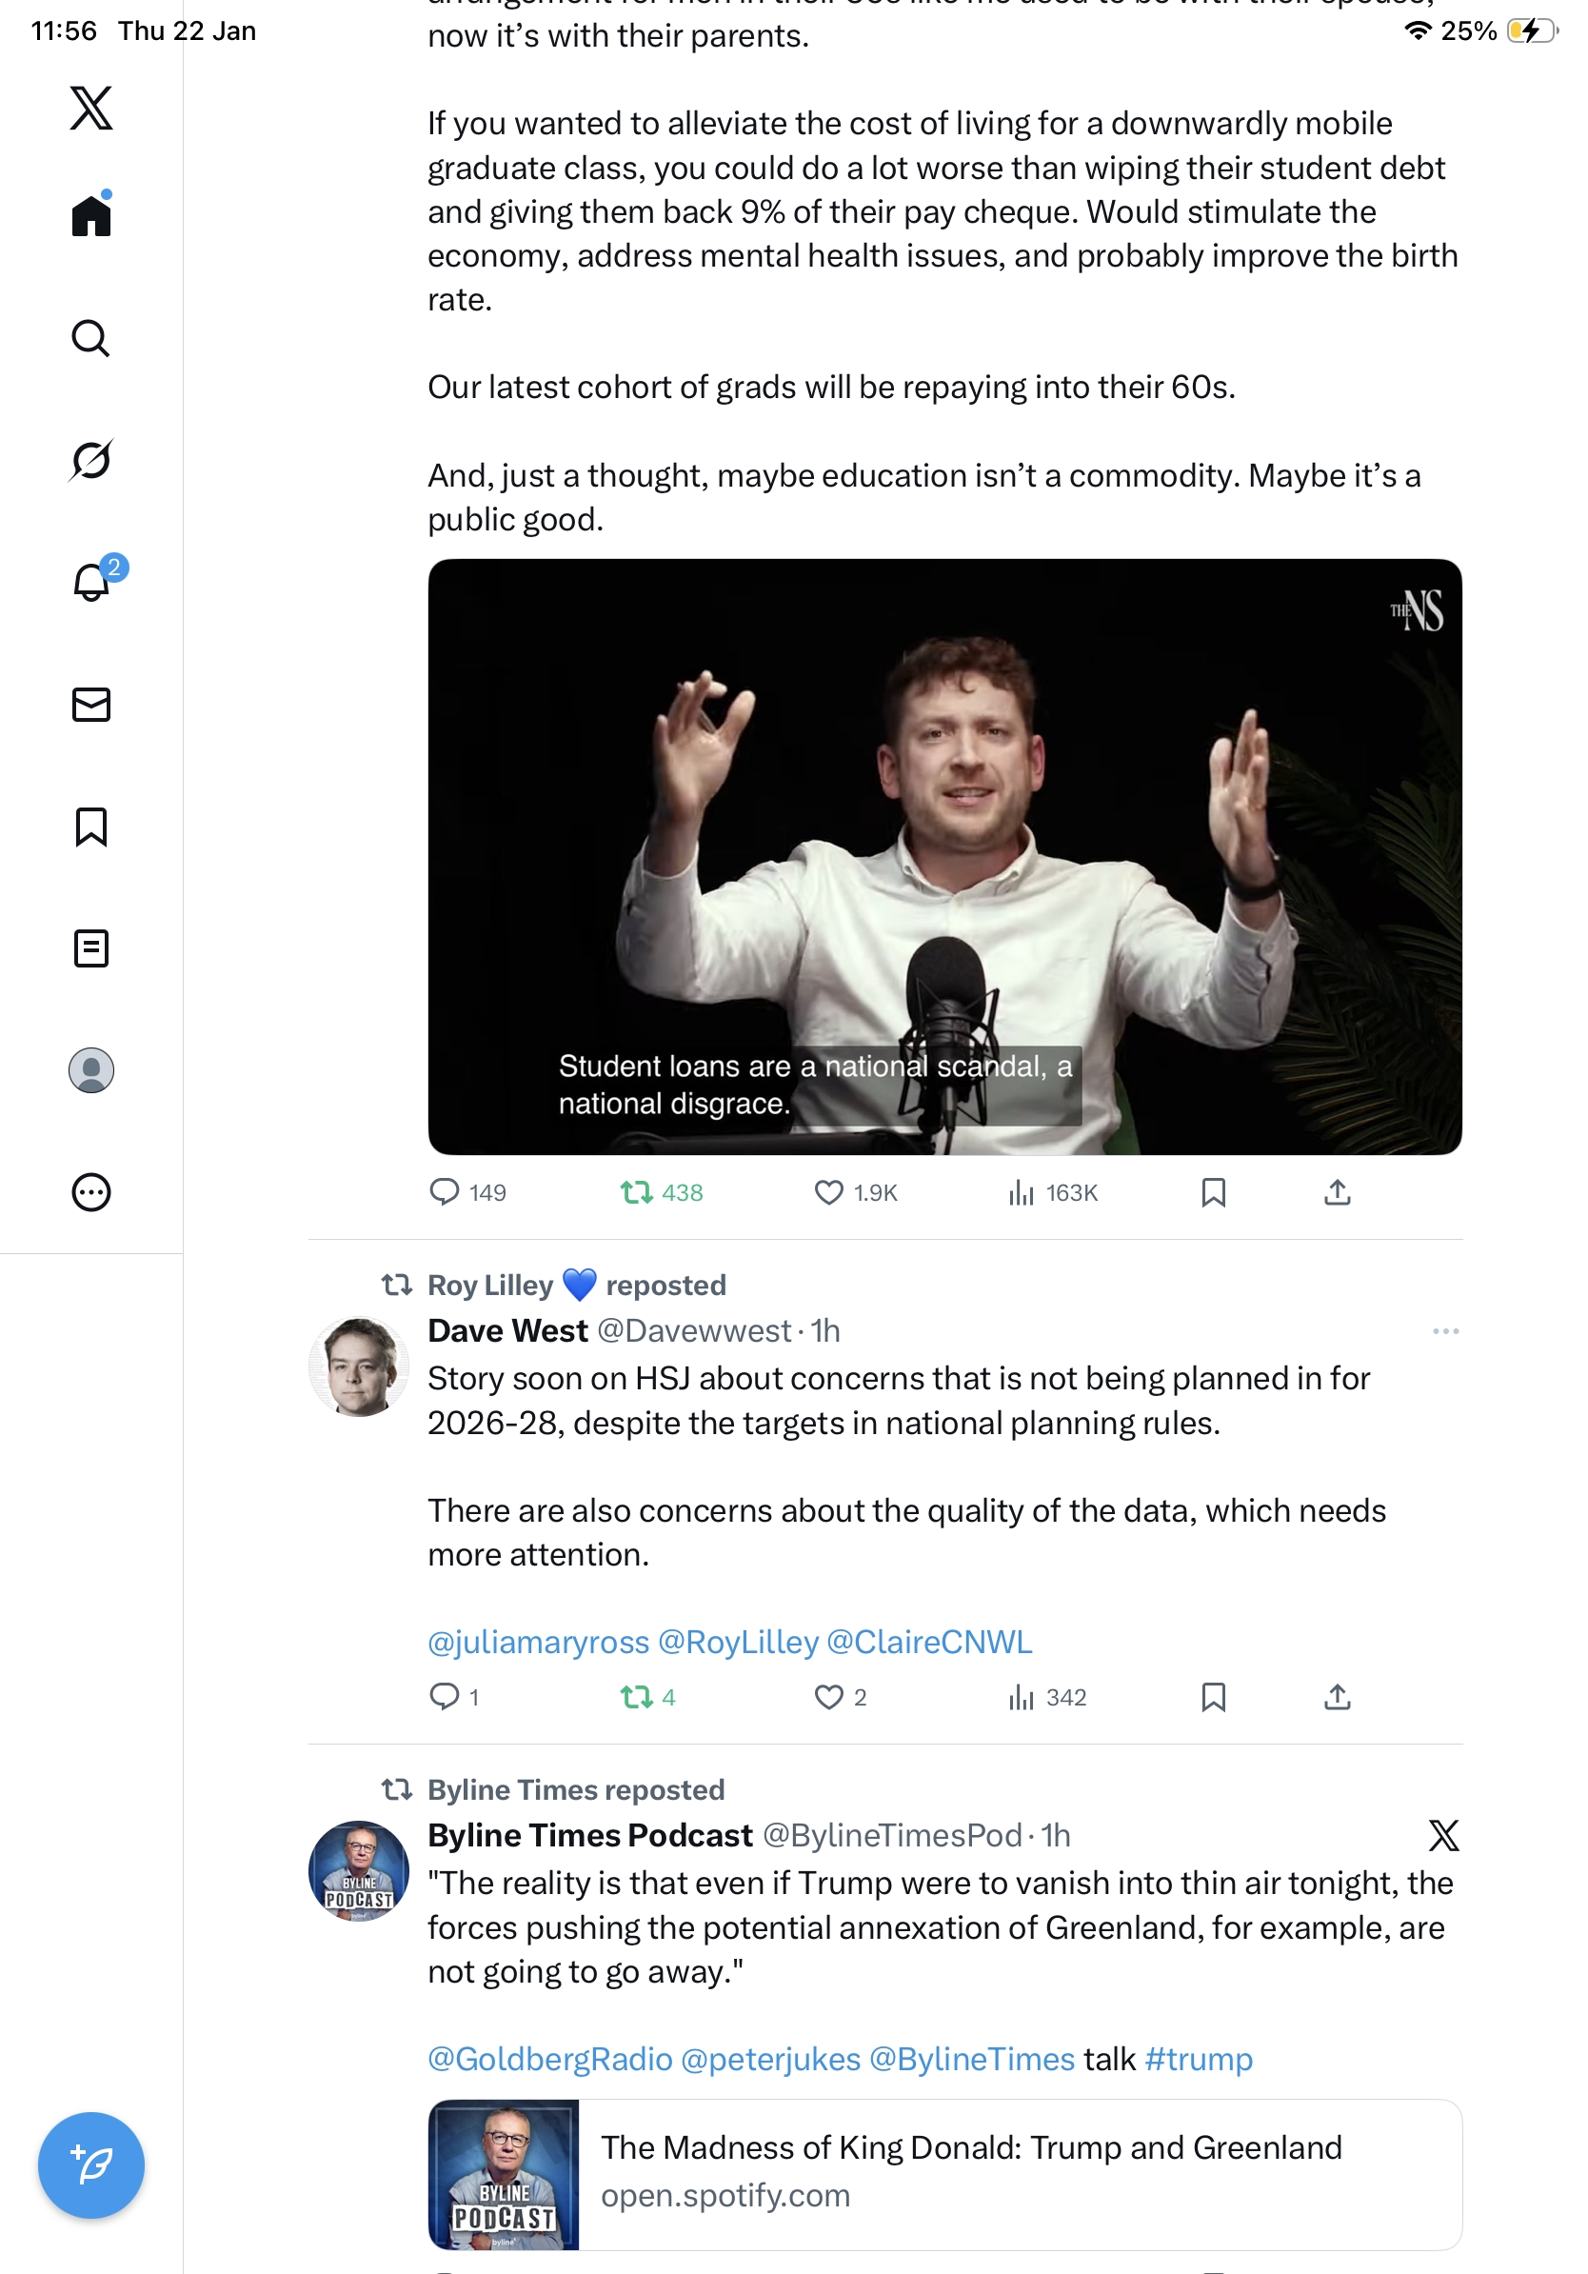Screen dimensions: 1588x2274
Task: Tap the compose new post button
Action: pyautogui.click(x=91, y=2164)
